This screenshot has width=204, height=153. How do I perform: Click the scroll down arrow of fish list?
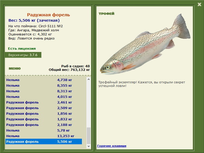click(89, 146)
